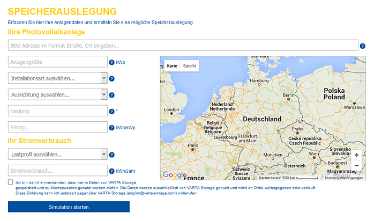Screen dimensions: 374x221
Task: Click the Neigung input field
Action: click(58, 110)
